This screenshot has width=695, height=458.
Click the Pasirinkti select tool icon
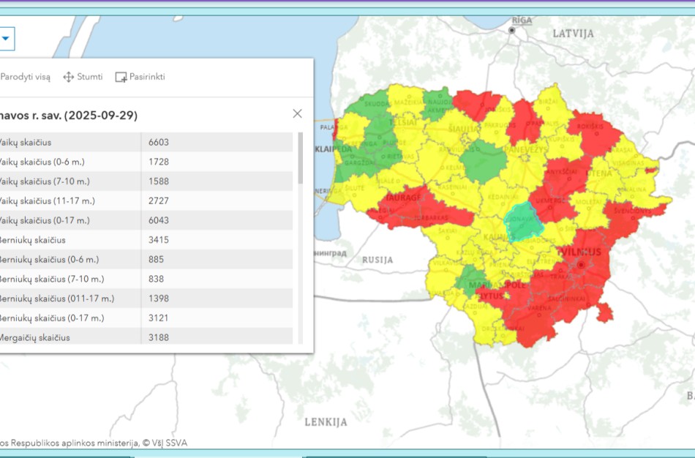[121, 77]
